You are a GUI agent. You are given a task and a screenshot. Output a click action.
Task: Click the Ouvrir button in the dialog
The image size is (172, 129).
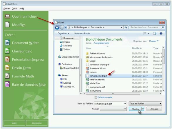[135, 109]
